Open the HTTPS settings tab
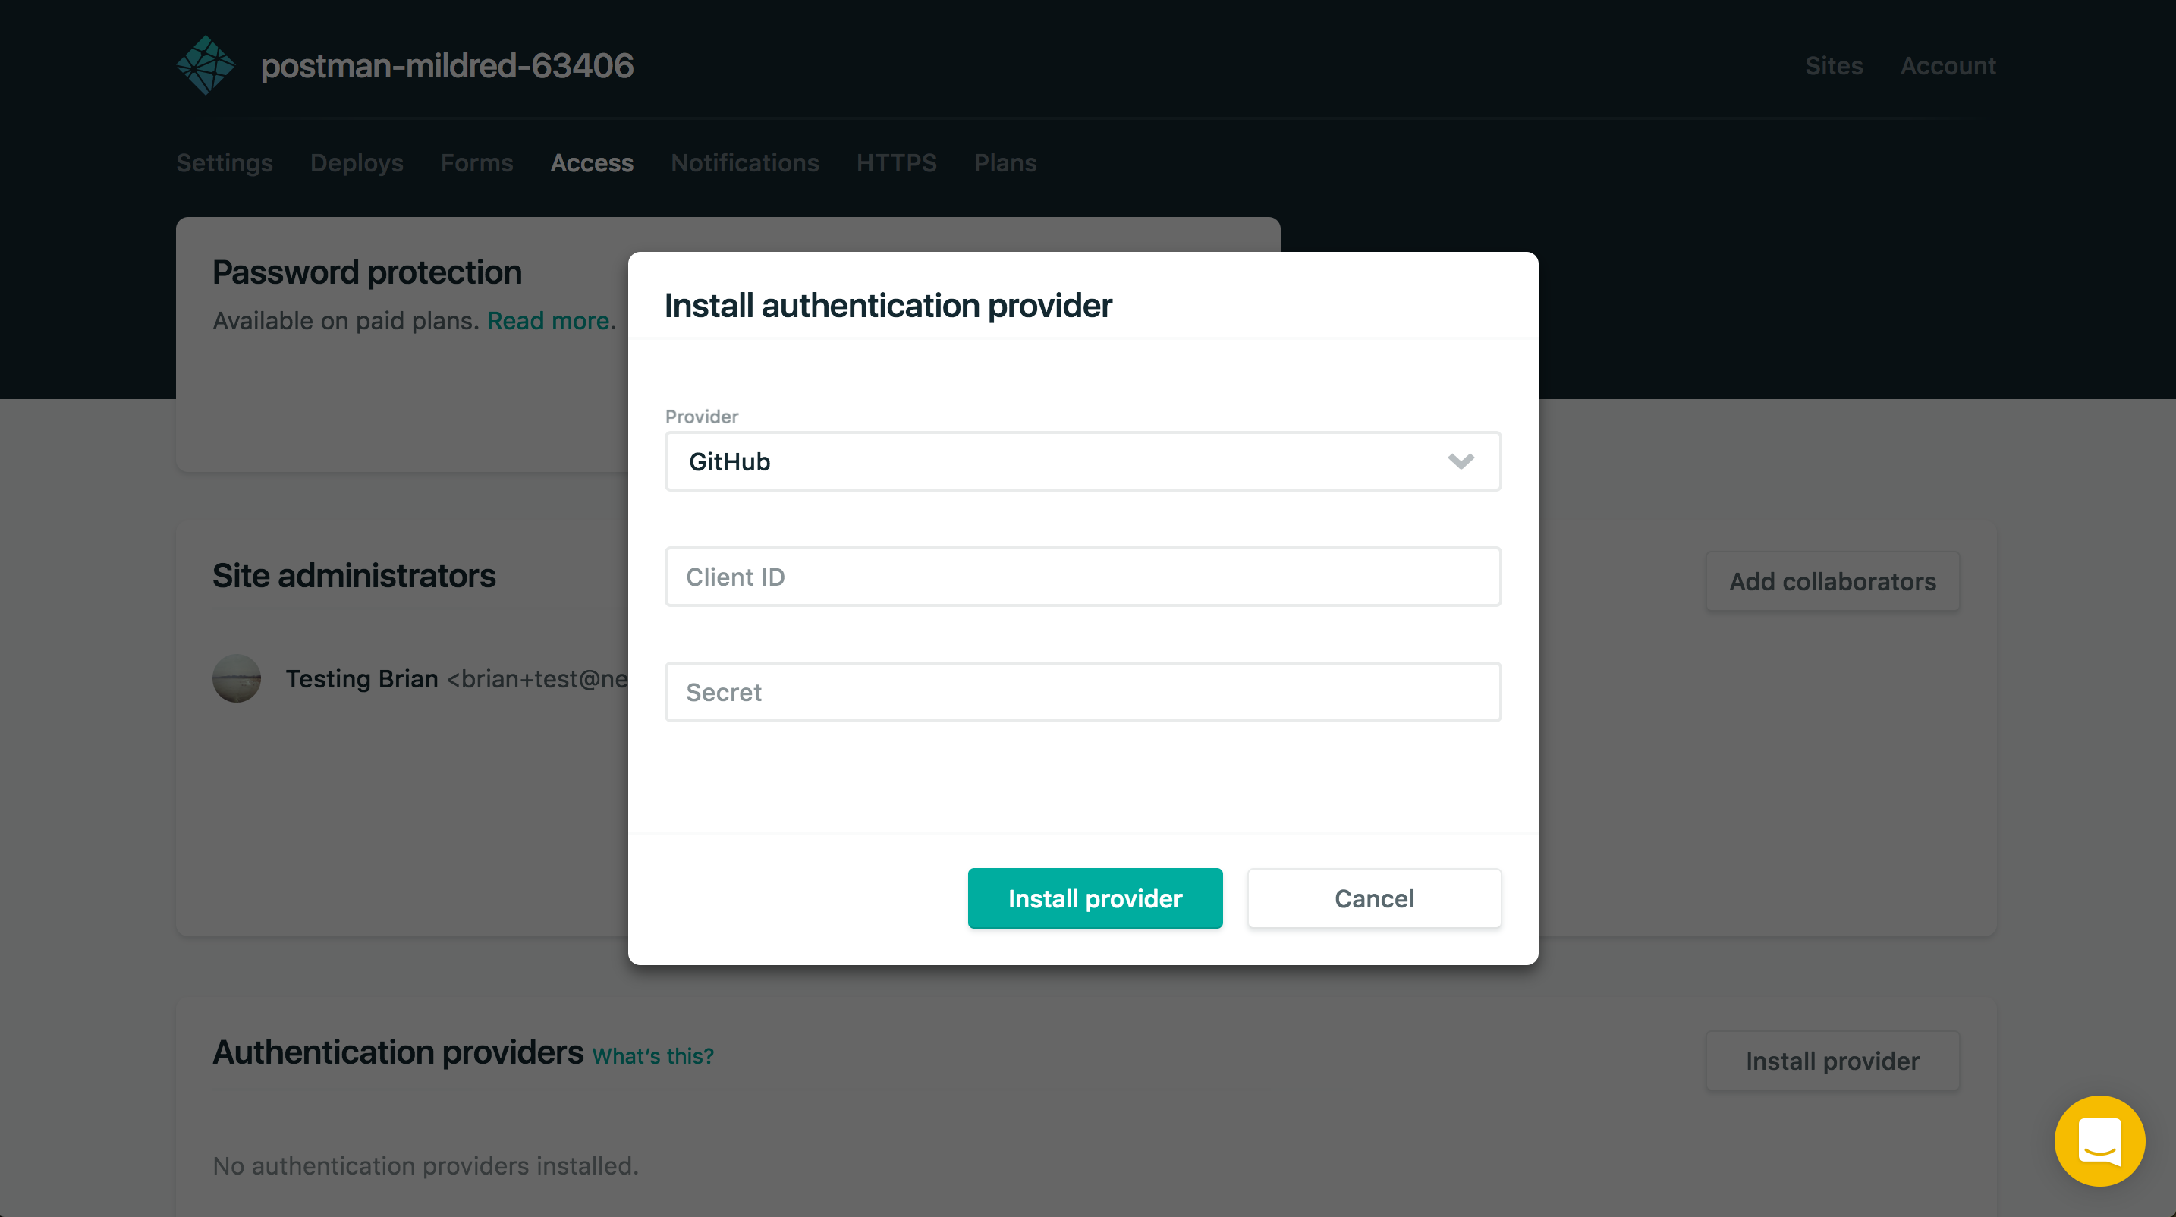Screen dimensions: 2176x1217 click(896, 163)
